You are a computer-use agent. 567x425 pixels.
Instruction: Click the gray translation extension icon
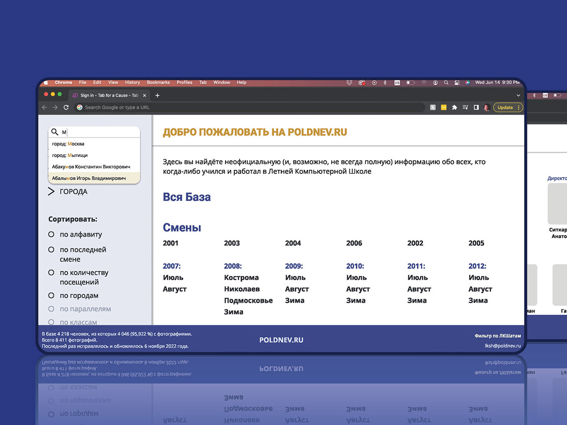click(x=433, y=107)
